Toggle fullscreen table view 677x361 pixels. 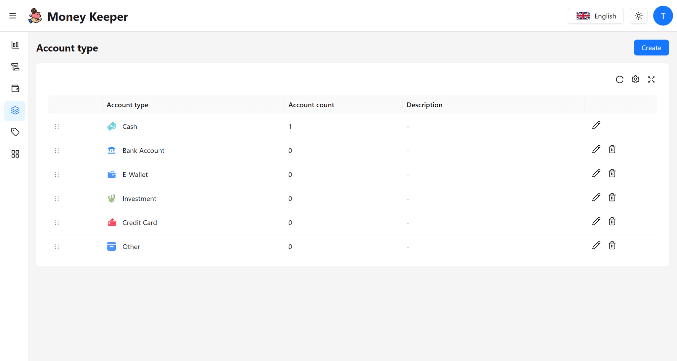coord(651,80)
